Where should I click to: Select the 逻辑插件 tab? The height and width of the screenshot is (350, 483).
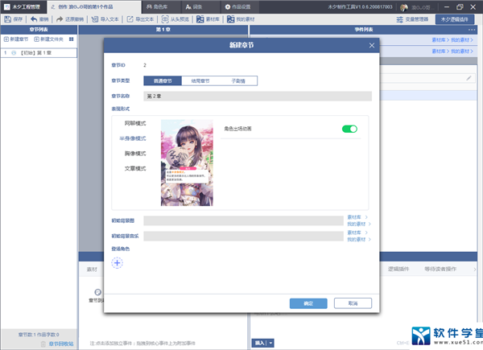[398, 269]
